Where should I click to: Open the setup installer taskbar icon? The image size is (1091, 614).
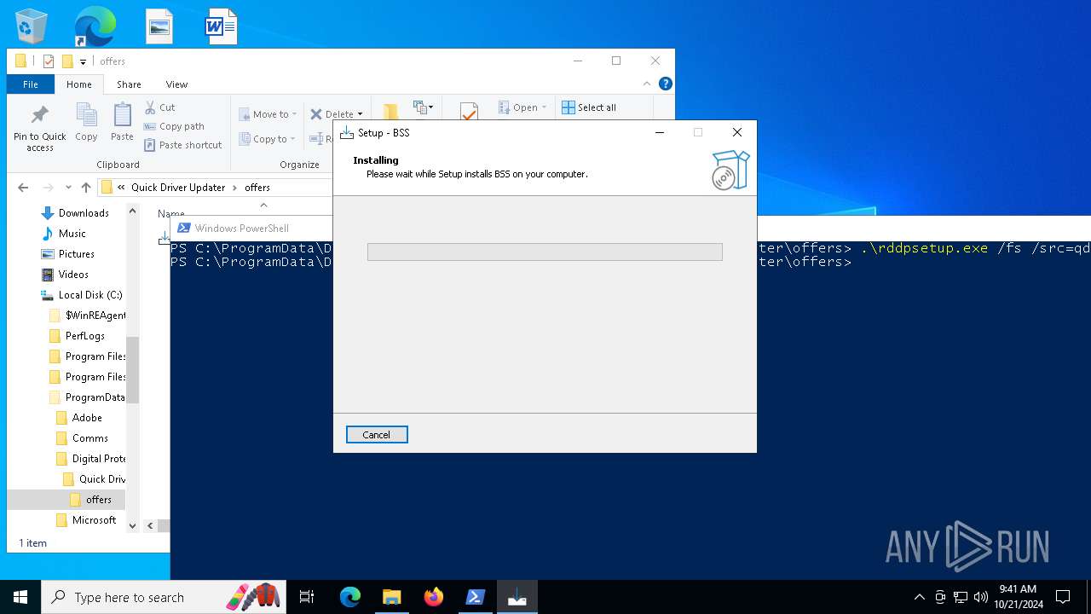(517, 597)
